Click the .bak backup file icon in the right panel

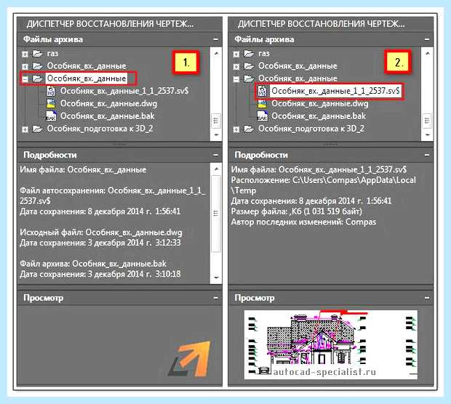click(x=262, y=116)
